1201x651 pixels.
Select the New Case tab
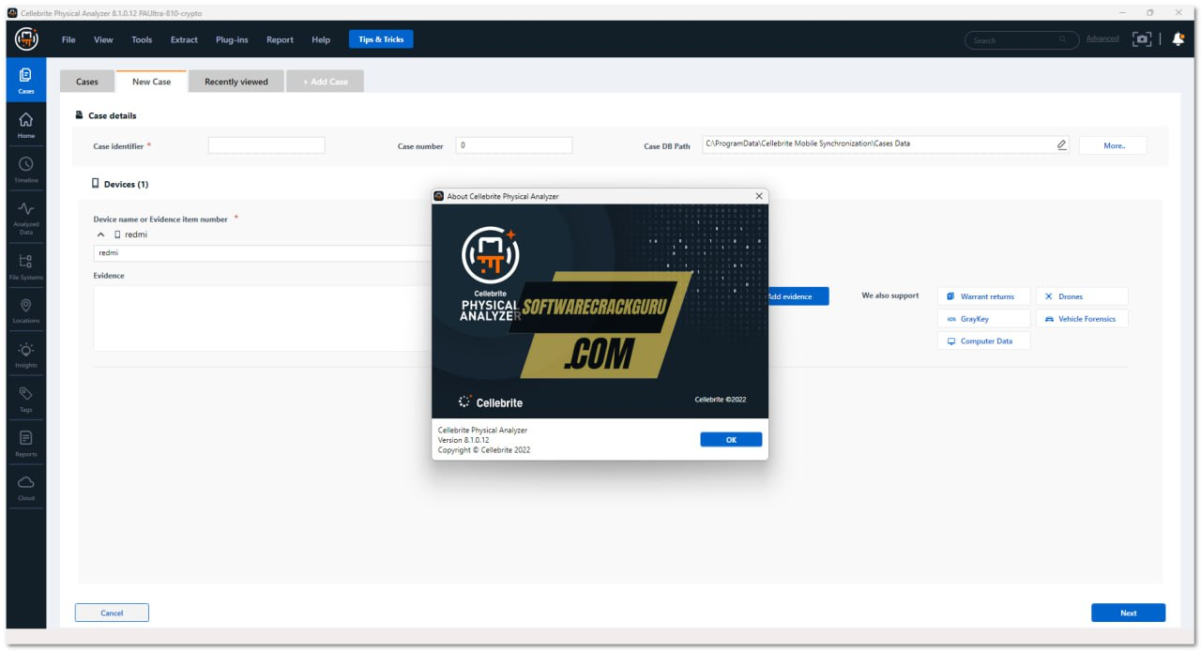151,82
